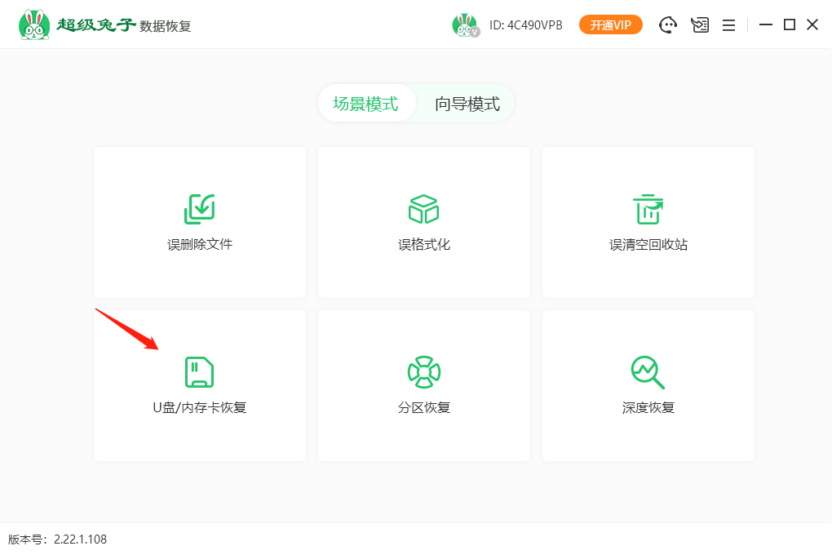
Task: Click the 深度恢复 magnifier icon
Action: click(x=648, y=372)
